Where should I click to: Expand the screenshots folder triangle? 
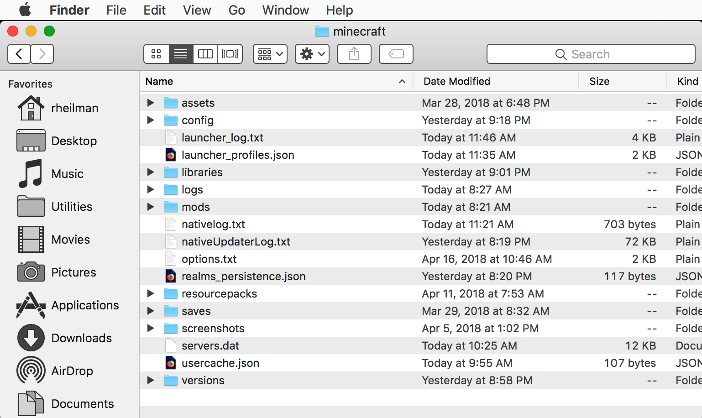pyautogui.click(x=151, y=328)
